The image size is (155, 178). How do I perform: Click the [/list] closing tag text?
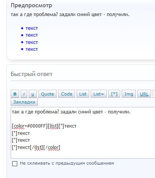(36, 147)
